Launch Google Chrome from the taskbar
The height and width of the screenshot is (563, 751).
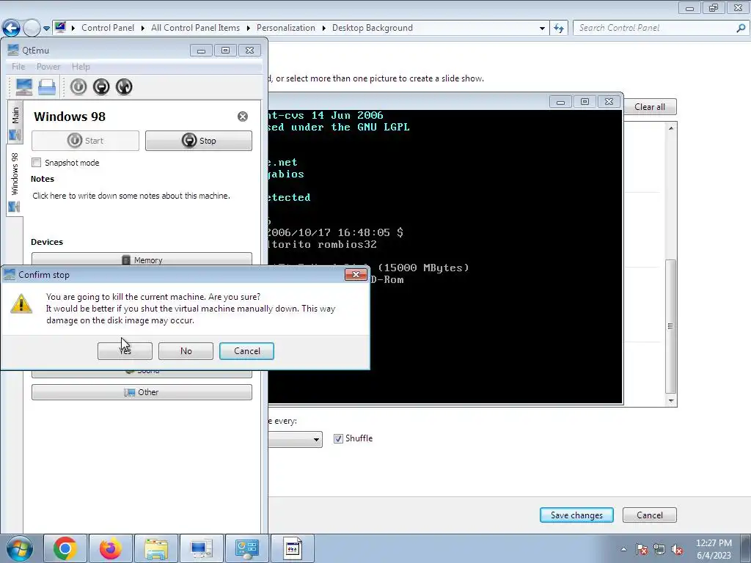65,548
